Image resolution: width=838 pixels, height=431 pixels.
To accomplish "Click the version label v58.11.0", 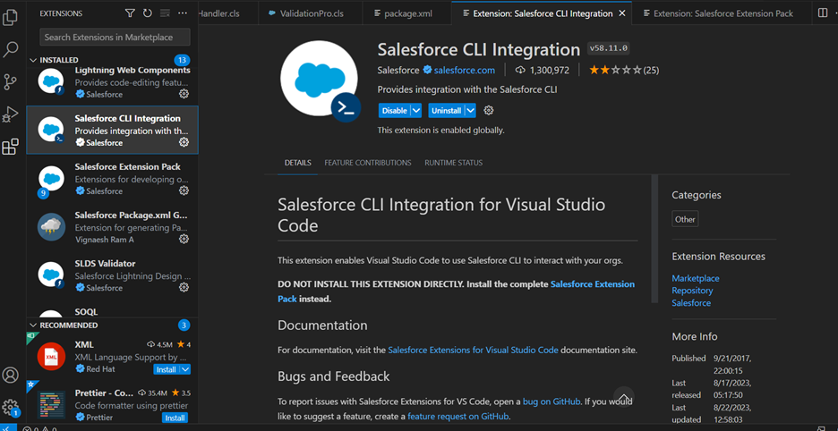I will tap(609, 48).
